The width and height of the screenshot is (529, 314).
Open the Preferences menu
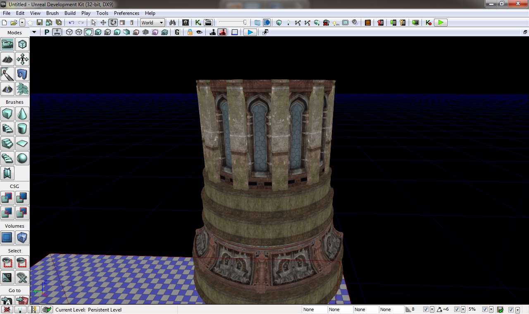[126, 13]
